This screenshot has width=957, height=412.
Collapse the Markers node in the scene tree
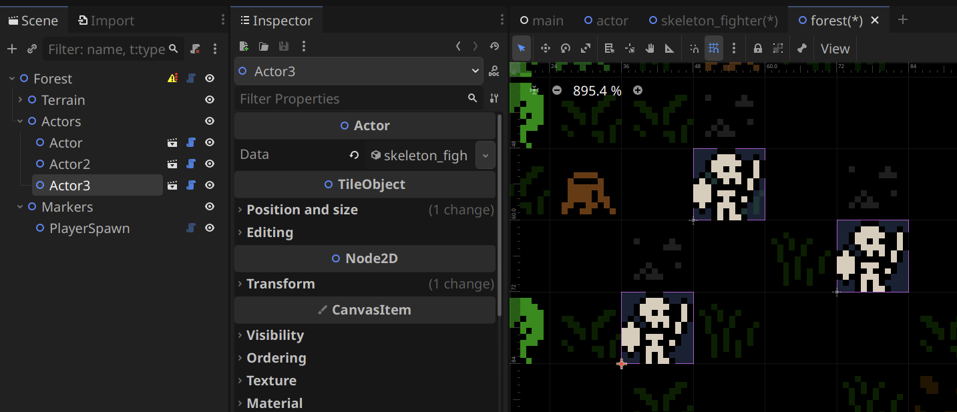point(19,206)
